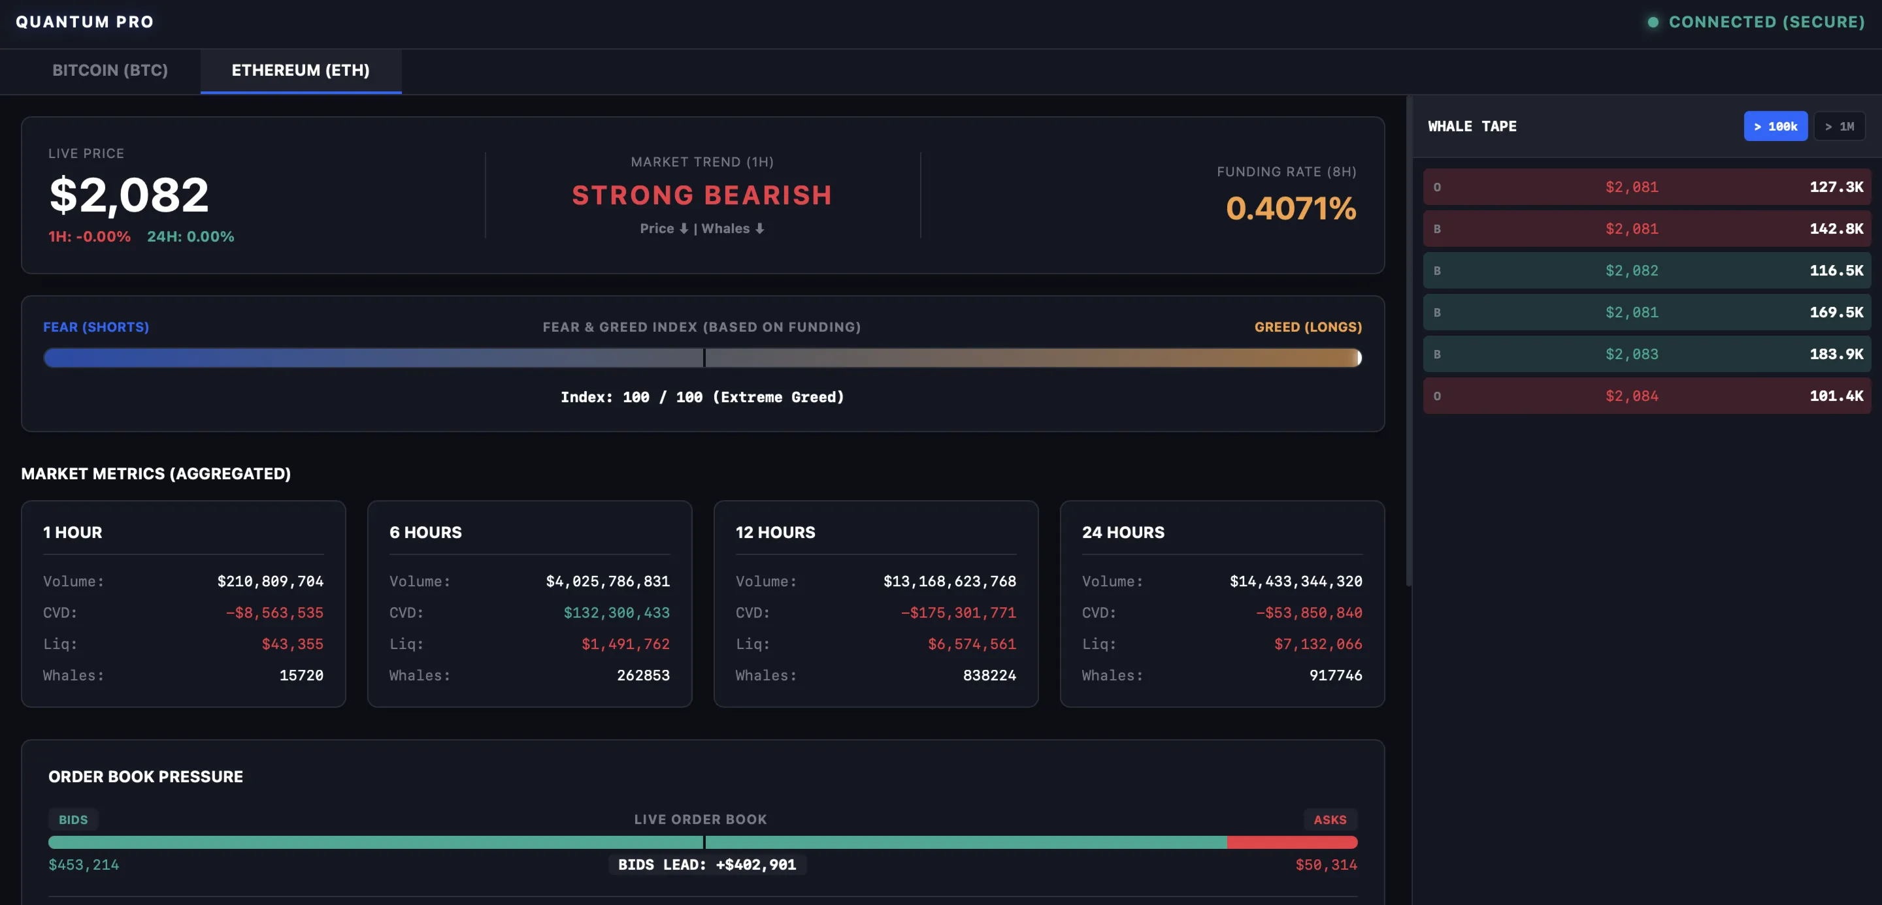Click the B marker on 116.5K trade
This screenshot has height=905, width=1882.
[1437, 271]
